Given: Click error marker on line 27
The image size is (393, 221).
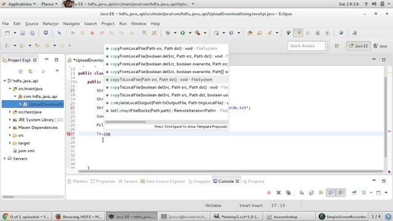Looking at the screenshot, I should coord(68,134).
